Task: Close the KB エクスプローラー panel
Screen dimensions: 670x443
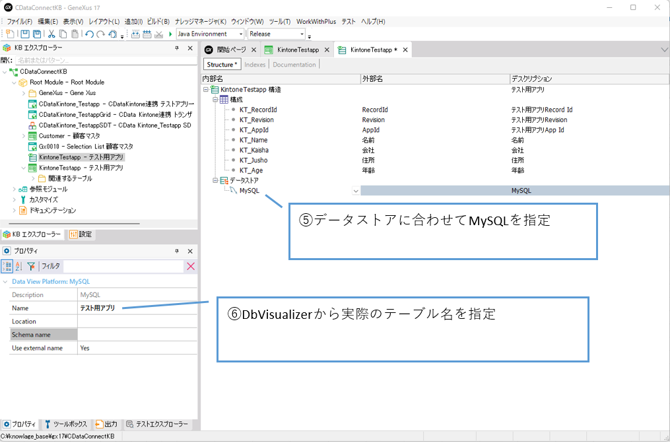Action: 190,48
